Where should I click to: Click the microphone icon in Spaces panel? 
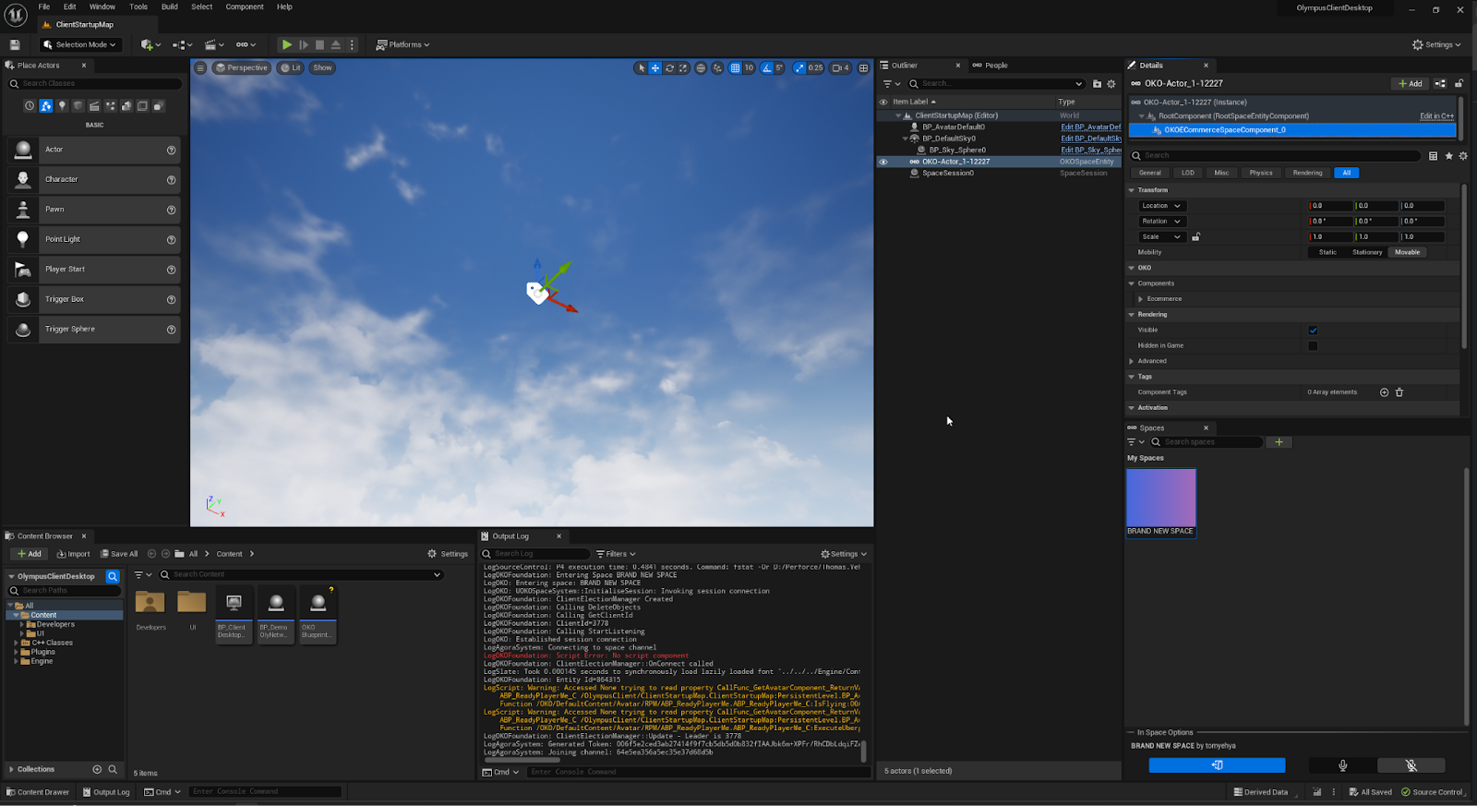pos(1342,765)
